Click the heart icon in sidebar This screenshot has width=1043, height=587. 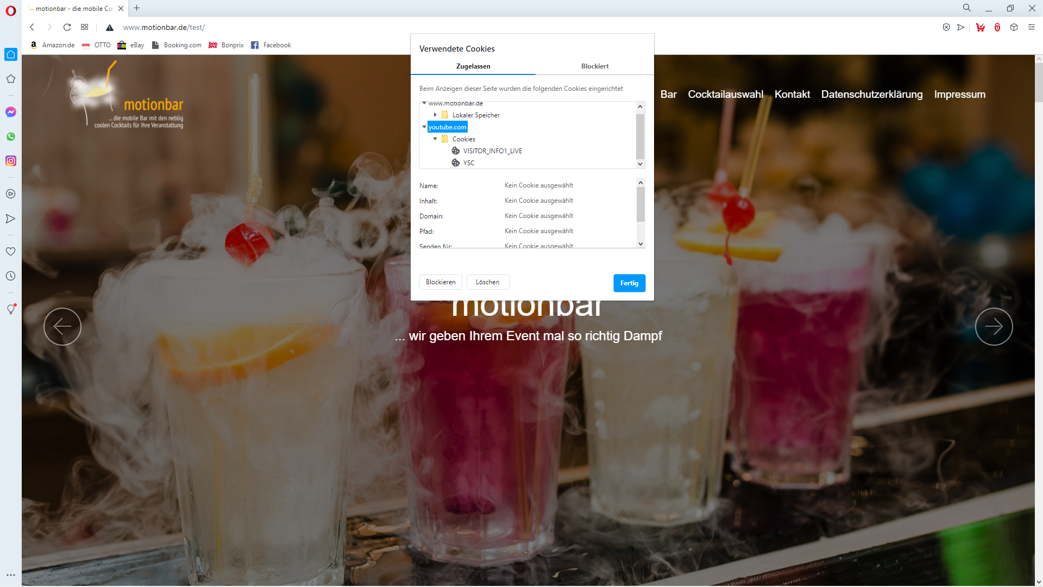[x=10, y=252]
